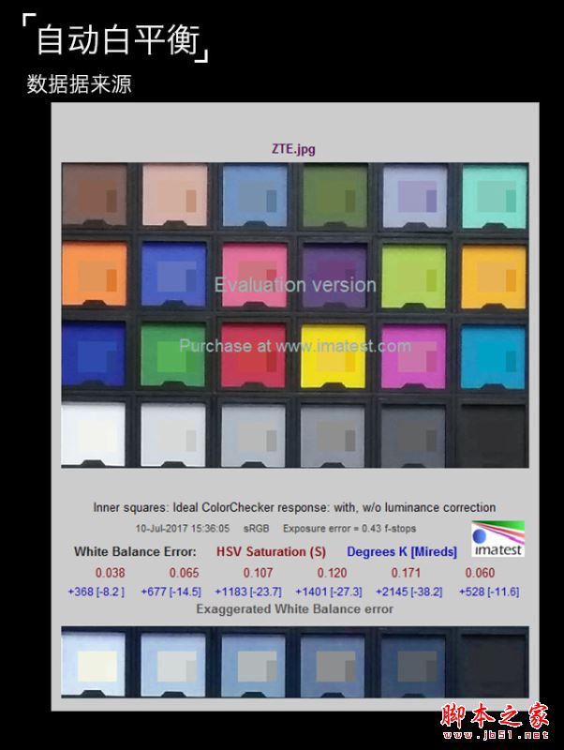
Task: Click the 'White Balance Error:' label
Action: [135, 551]
